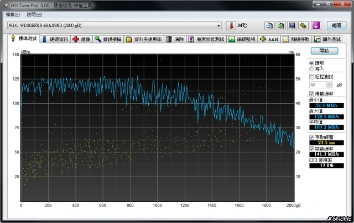Go to the 錯誤掃描 tab

pyautogui.click(x=108, y=39)
